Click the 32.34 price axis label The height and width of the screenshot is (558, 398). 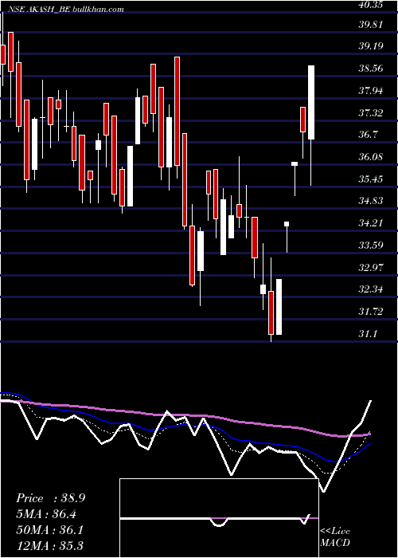[370, 289]
